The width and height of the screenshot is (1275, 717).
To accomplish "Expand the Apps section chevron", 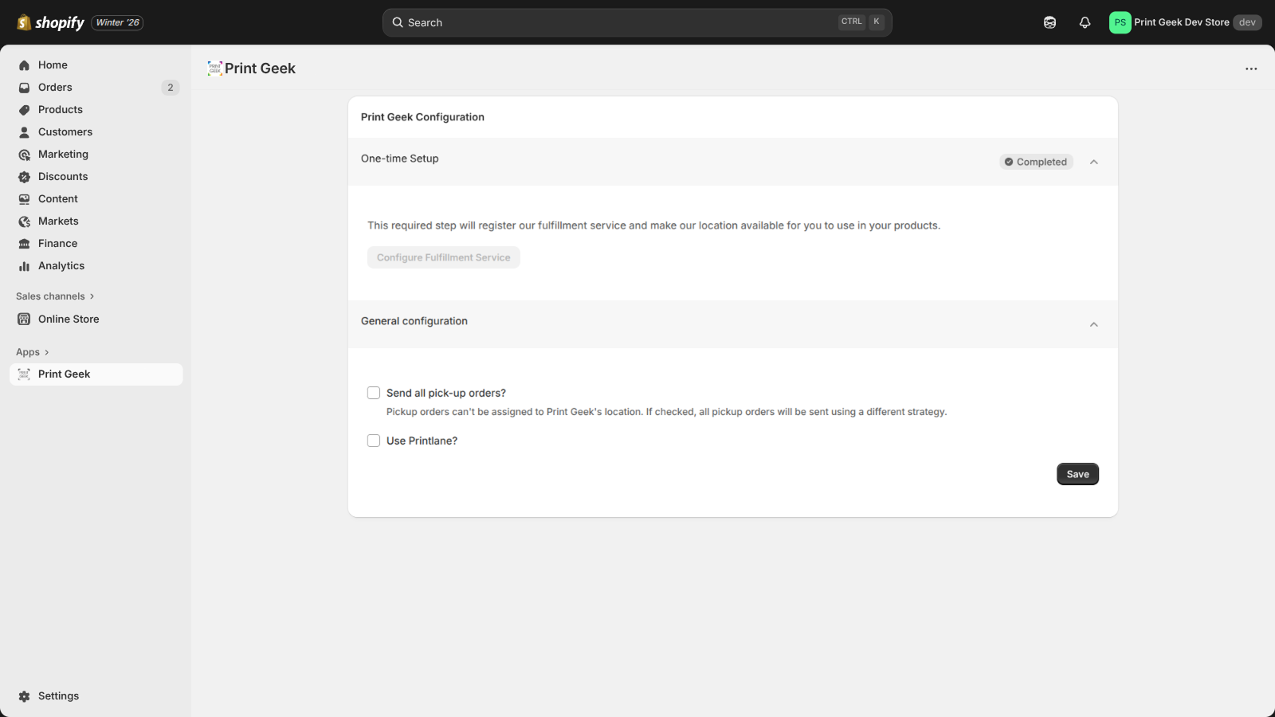I will (x=47, y=352).
